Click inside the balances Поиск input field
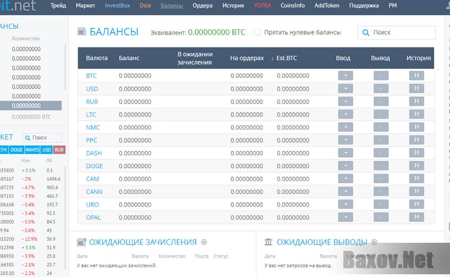 pos(400,32)
